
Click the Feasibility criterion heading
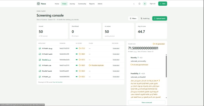[135, 73]
